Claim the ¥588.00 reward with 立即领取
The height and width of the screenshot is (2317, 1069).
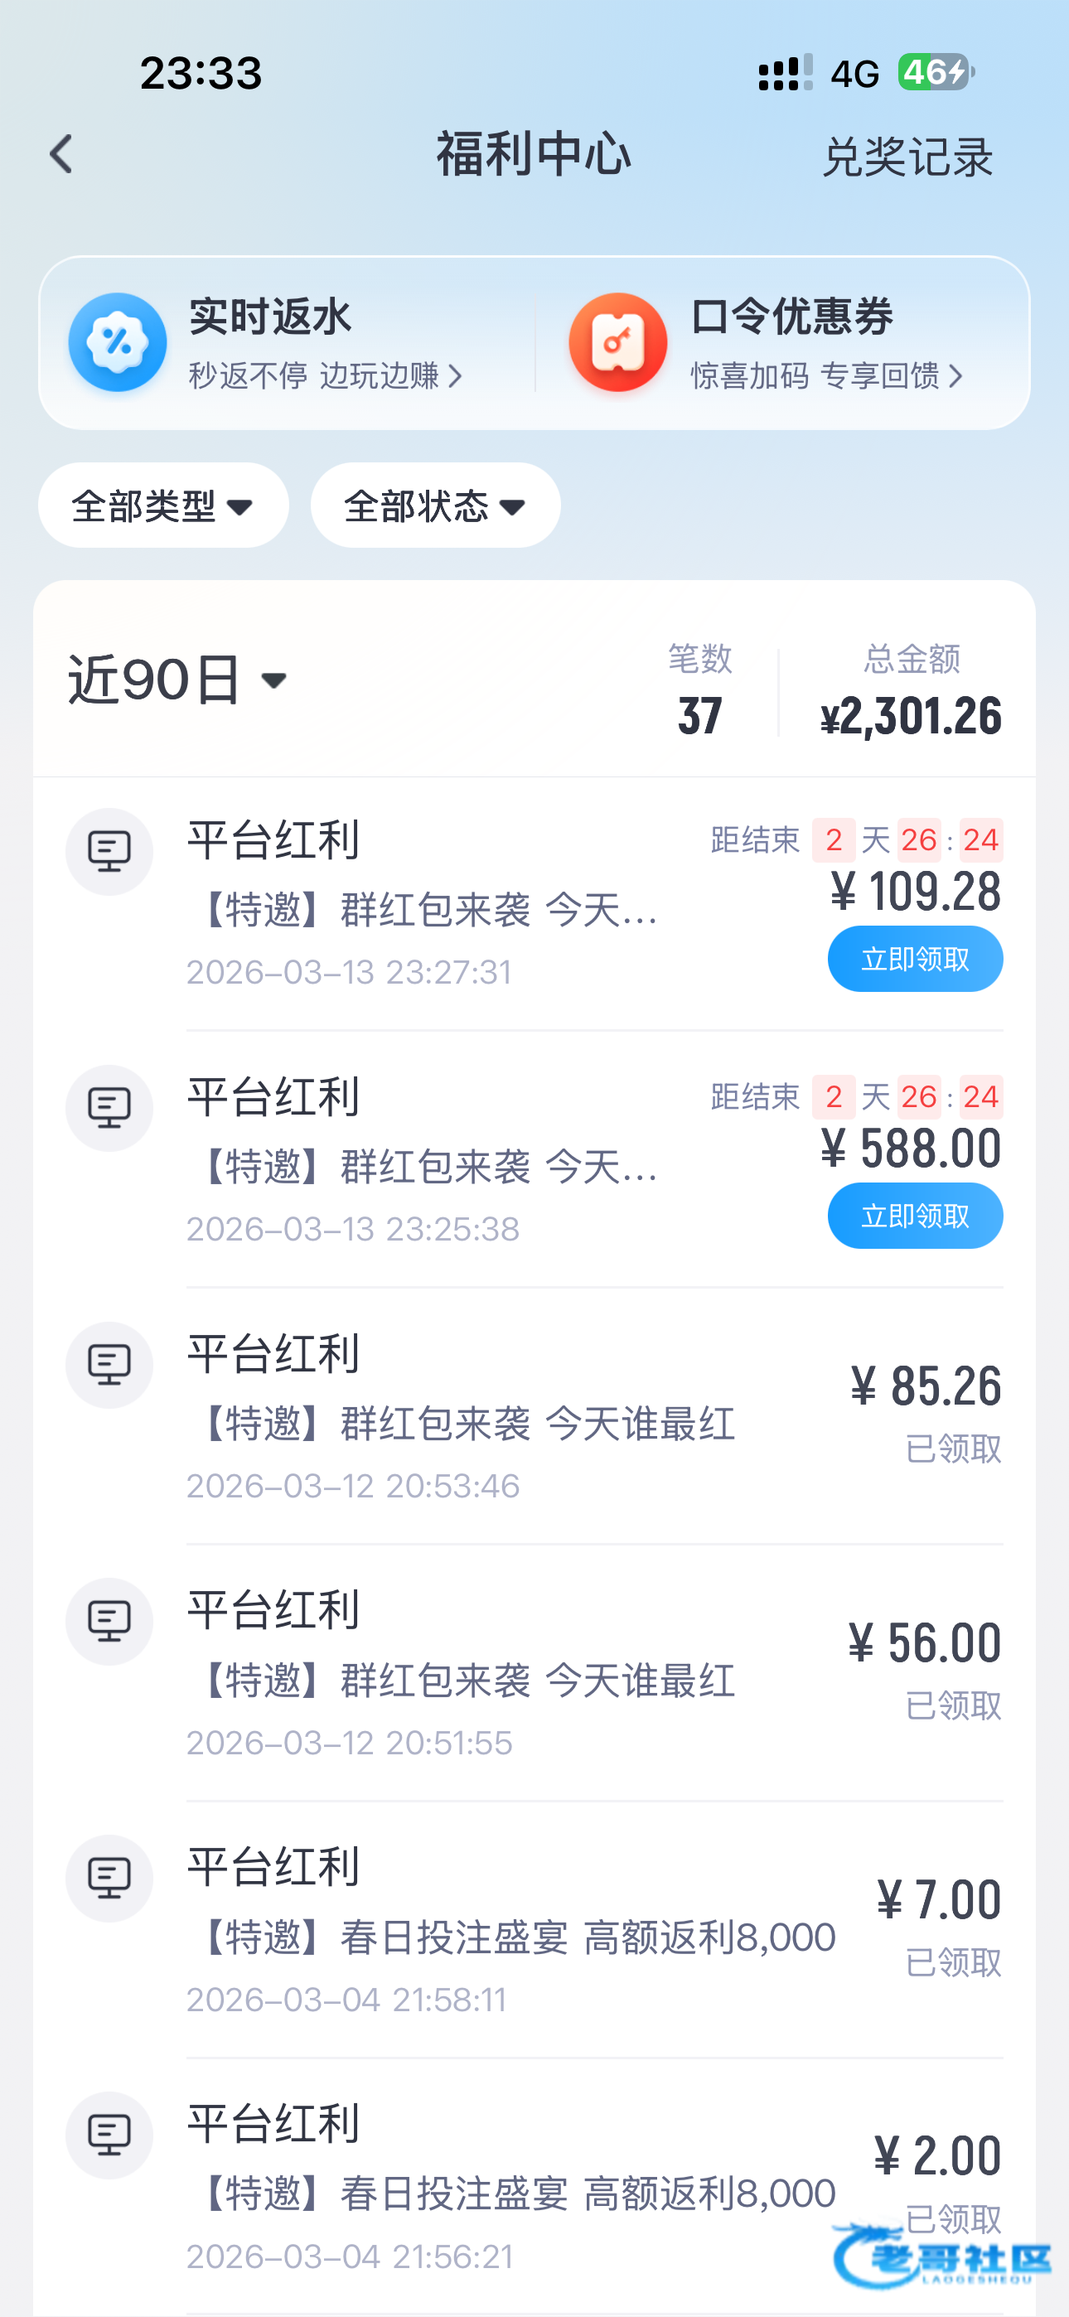pyautogui.click(x=914, y=1216)
